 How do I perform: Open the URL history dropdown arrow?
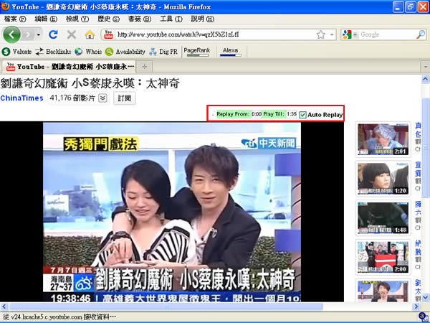[331, 34]
